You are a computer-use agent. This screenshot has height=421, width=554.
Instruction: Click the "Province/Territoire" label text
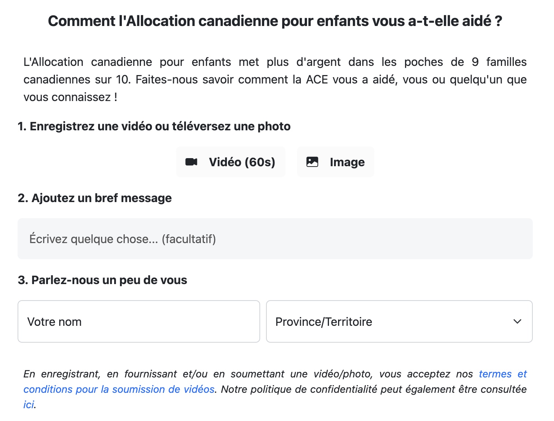[x=324, y=322]
